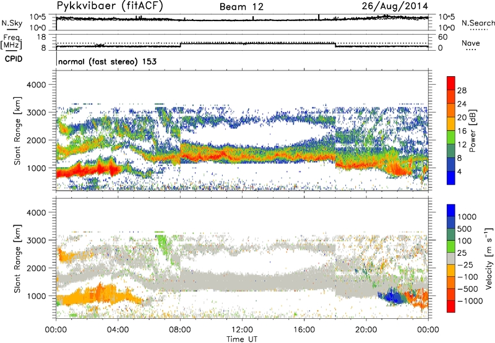Click the blue top segment of Velocity colorbar

(451, 211)
